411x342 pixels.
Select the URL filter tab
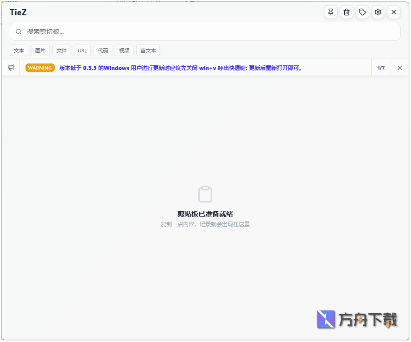(x=82, y=50)
